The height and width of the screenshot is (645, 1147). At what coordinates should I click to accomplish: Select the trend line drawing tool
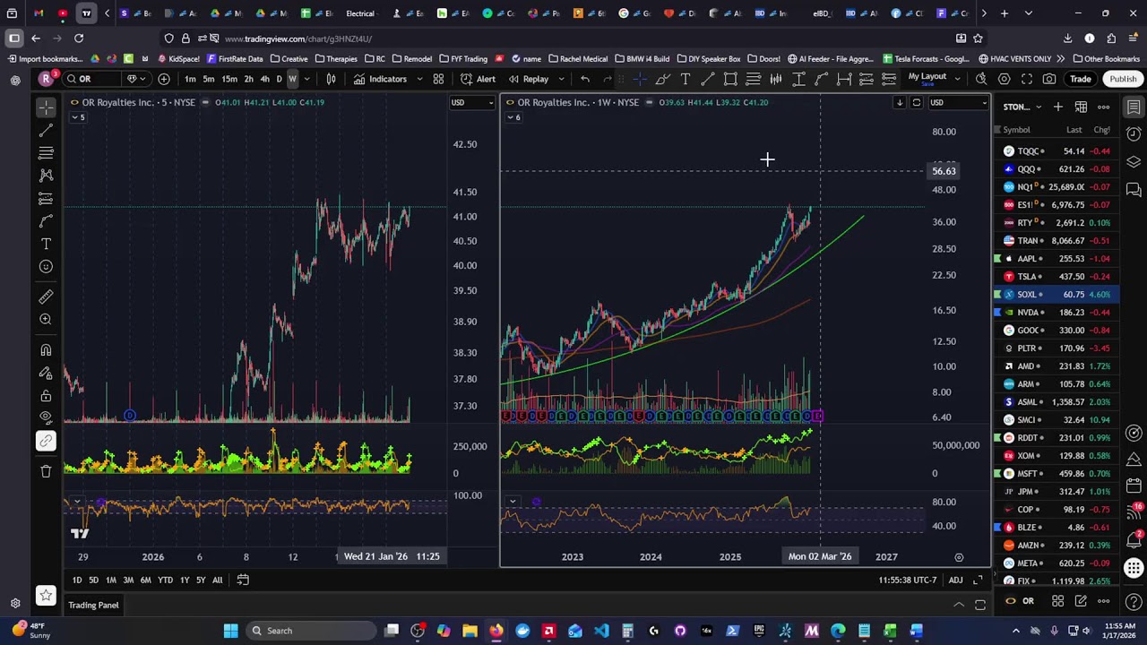click(x=46, y=131)
